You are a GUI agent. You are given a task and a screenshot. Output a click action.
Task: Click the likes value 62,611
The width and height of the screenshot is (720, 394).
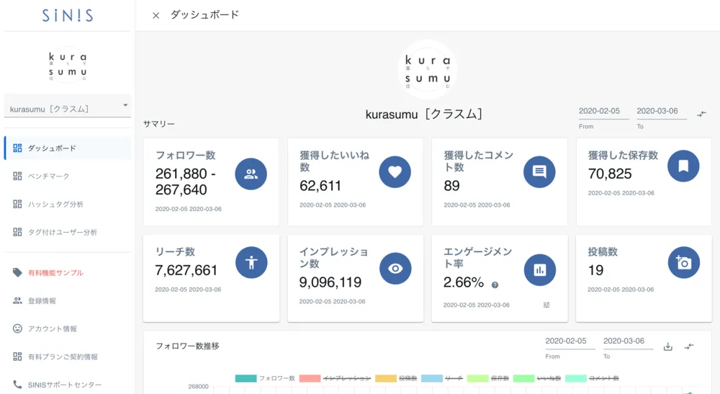click(320, 186)
